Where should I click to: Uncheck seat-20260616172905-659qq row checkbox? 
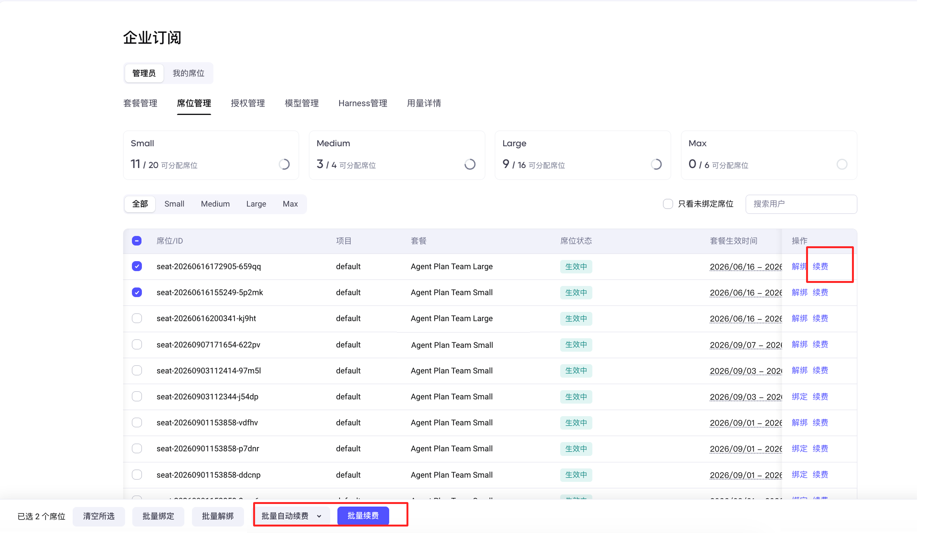point(137,266)
